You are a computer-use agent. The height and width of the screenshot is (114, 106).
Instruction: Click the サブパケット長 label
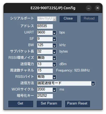22,51
